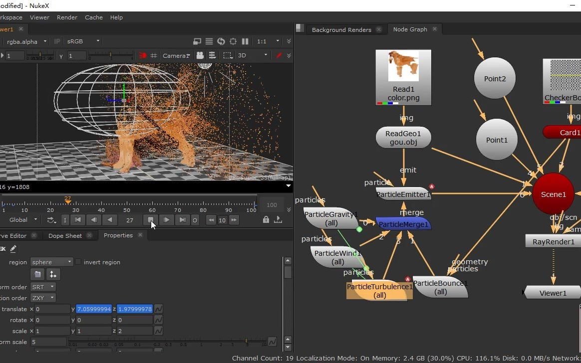Lock the 3D view camera icon
Screen dimensions: 581x363
200,55
